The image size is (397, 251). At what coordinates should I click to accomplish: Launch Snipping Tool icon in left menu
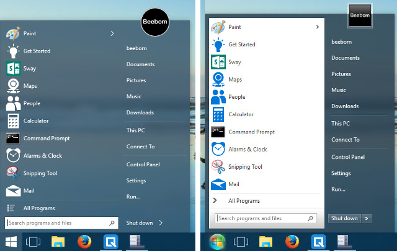pyautogui.click(x=13, y=173)
